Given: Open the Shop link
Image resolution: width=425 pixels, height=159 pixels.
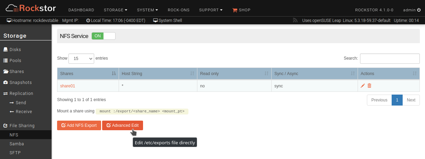Looking at the screenshot, I should [x=241, y=10].
